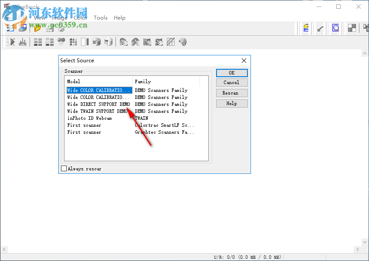Select the brightness adjustment tool icon

coord(11,42)
